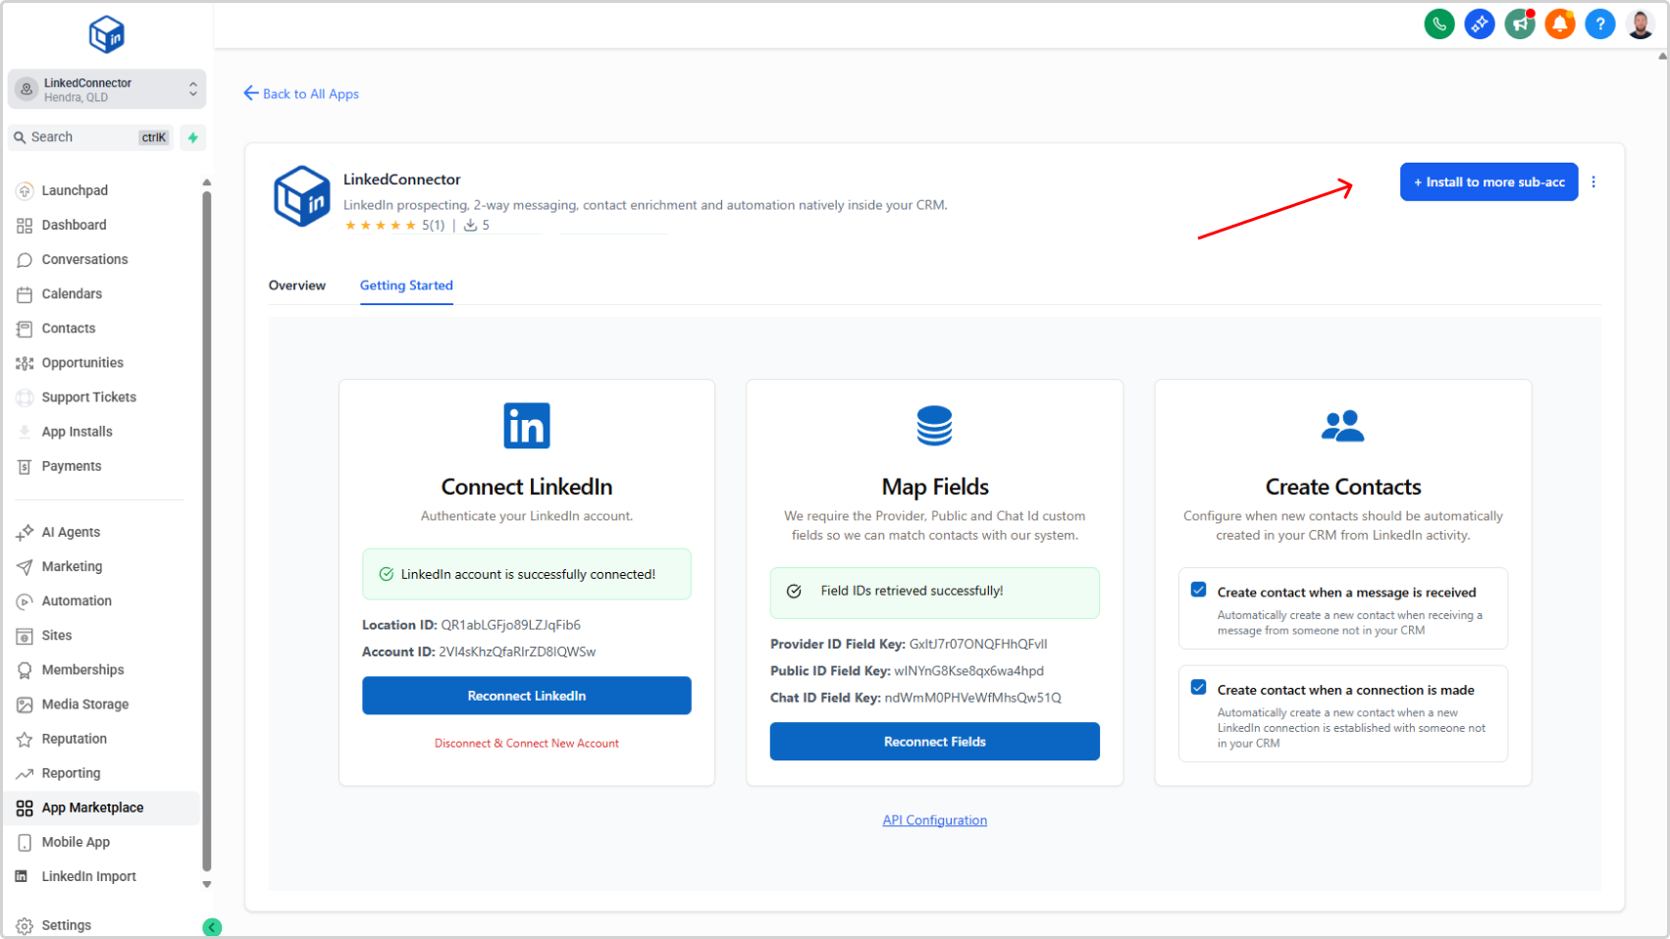Uncheck Create contact when message is received
This screenshot has width=1670, height=939.
1198,590
